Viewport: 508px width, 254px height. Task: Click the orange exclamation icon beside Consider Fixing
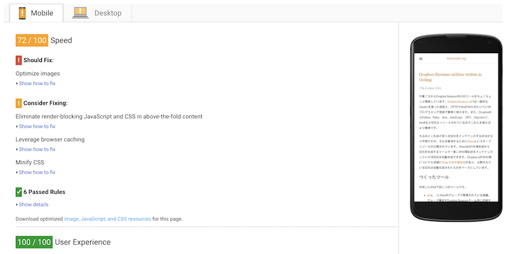point(18,103)
